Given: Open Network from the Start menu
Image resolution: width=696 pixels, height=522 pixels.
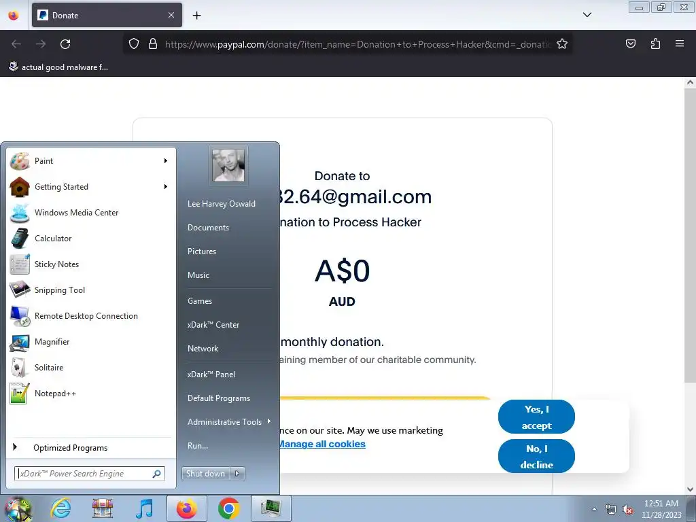Looking at the screenshot, I should pos(203,349).
